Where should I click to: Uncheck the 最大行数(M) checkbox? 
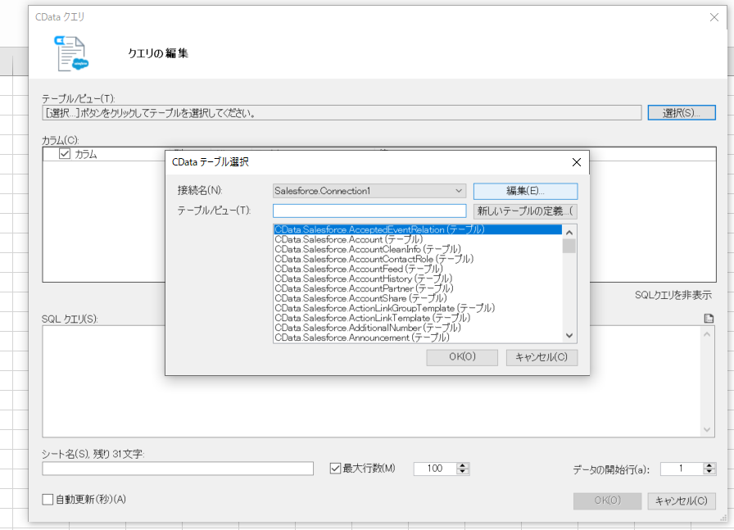click(x=335, y=469)
